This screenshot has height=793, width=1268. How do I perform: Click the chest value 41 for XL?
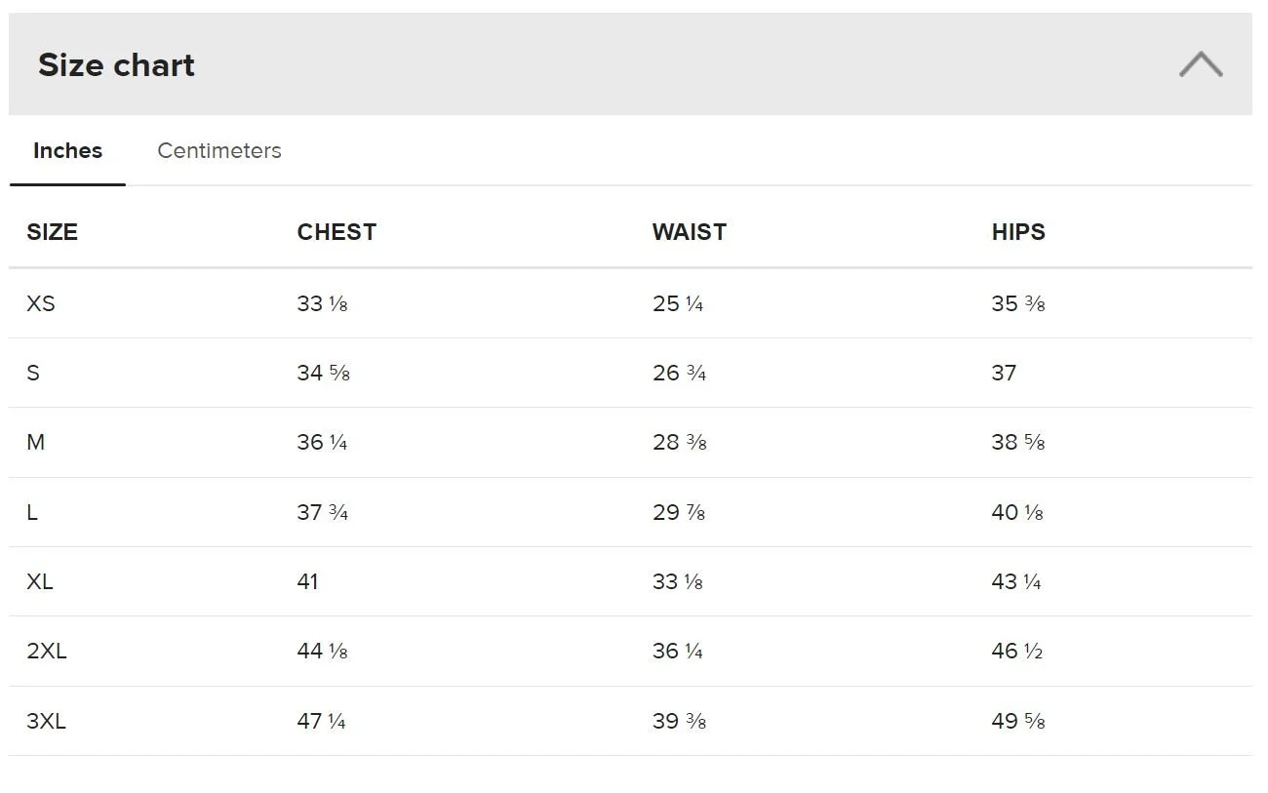[x=307, y=581]
